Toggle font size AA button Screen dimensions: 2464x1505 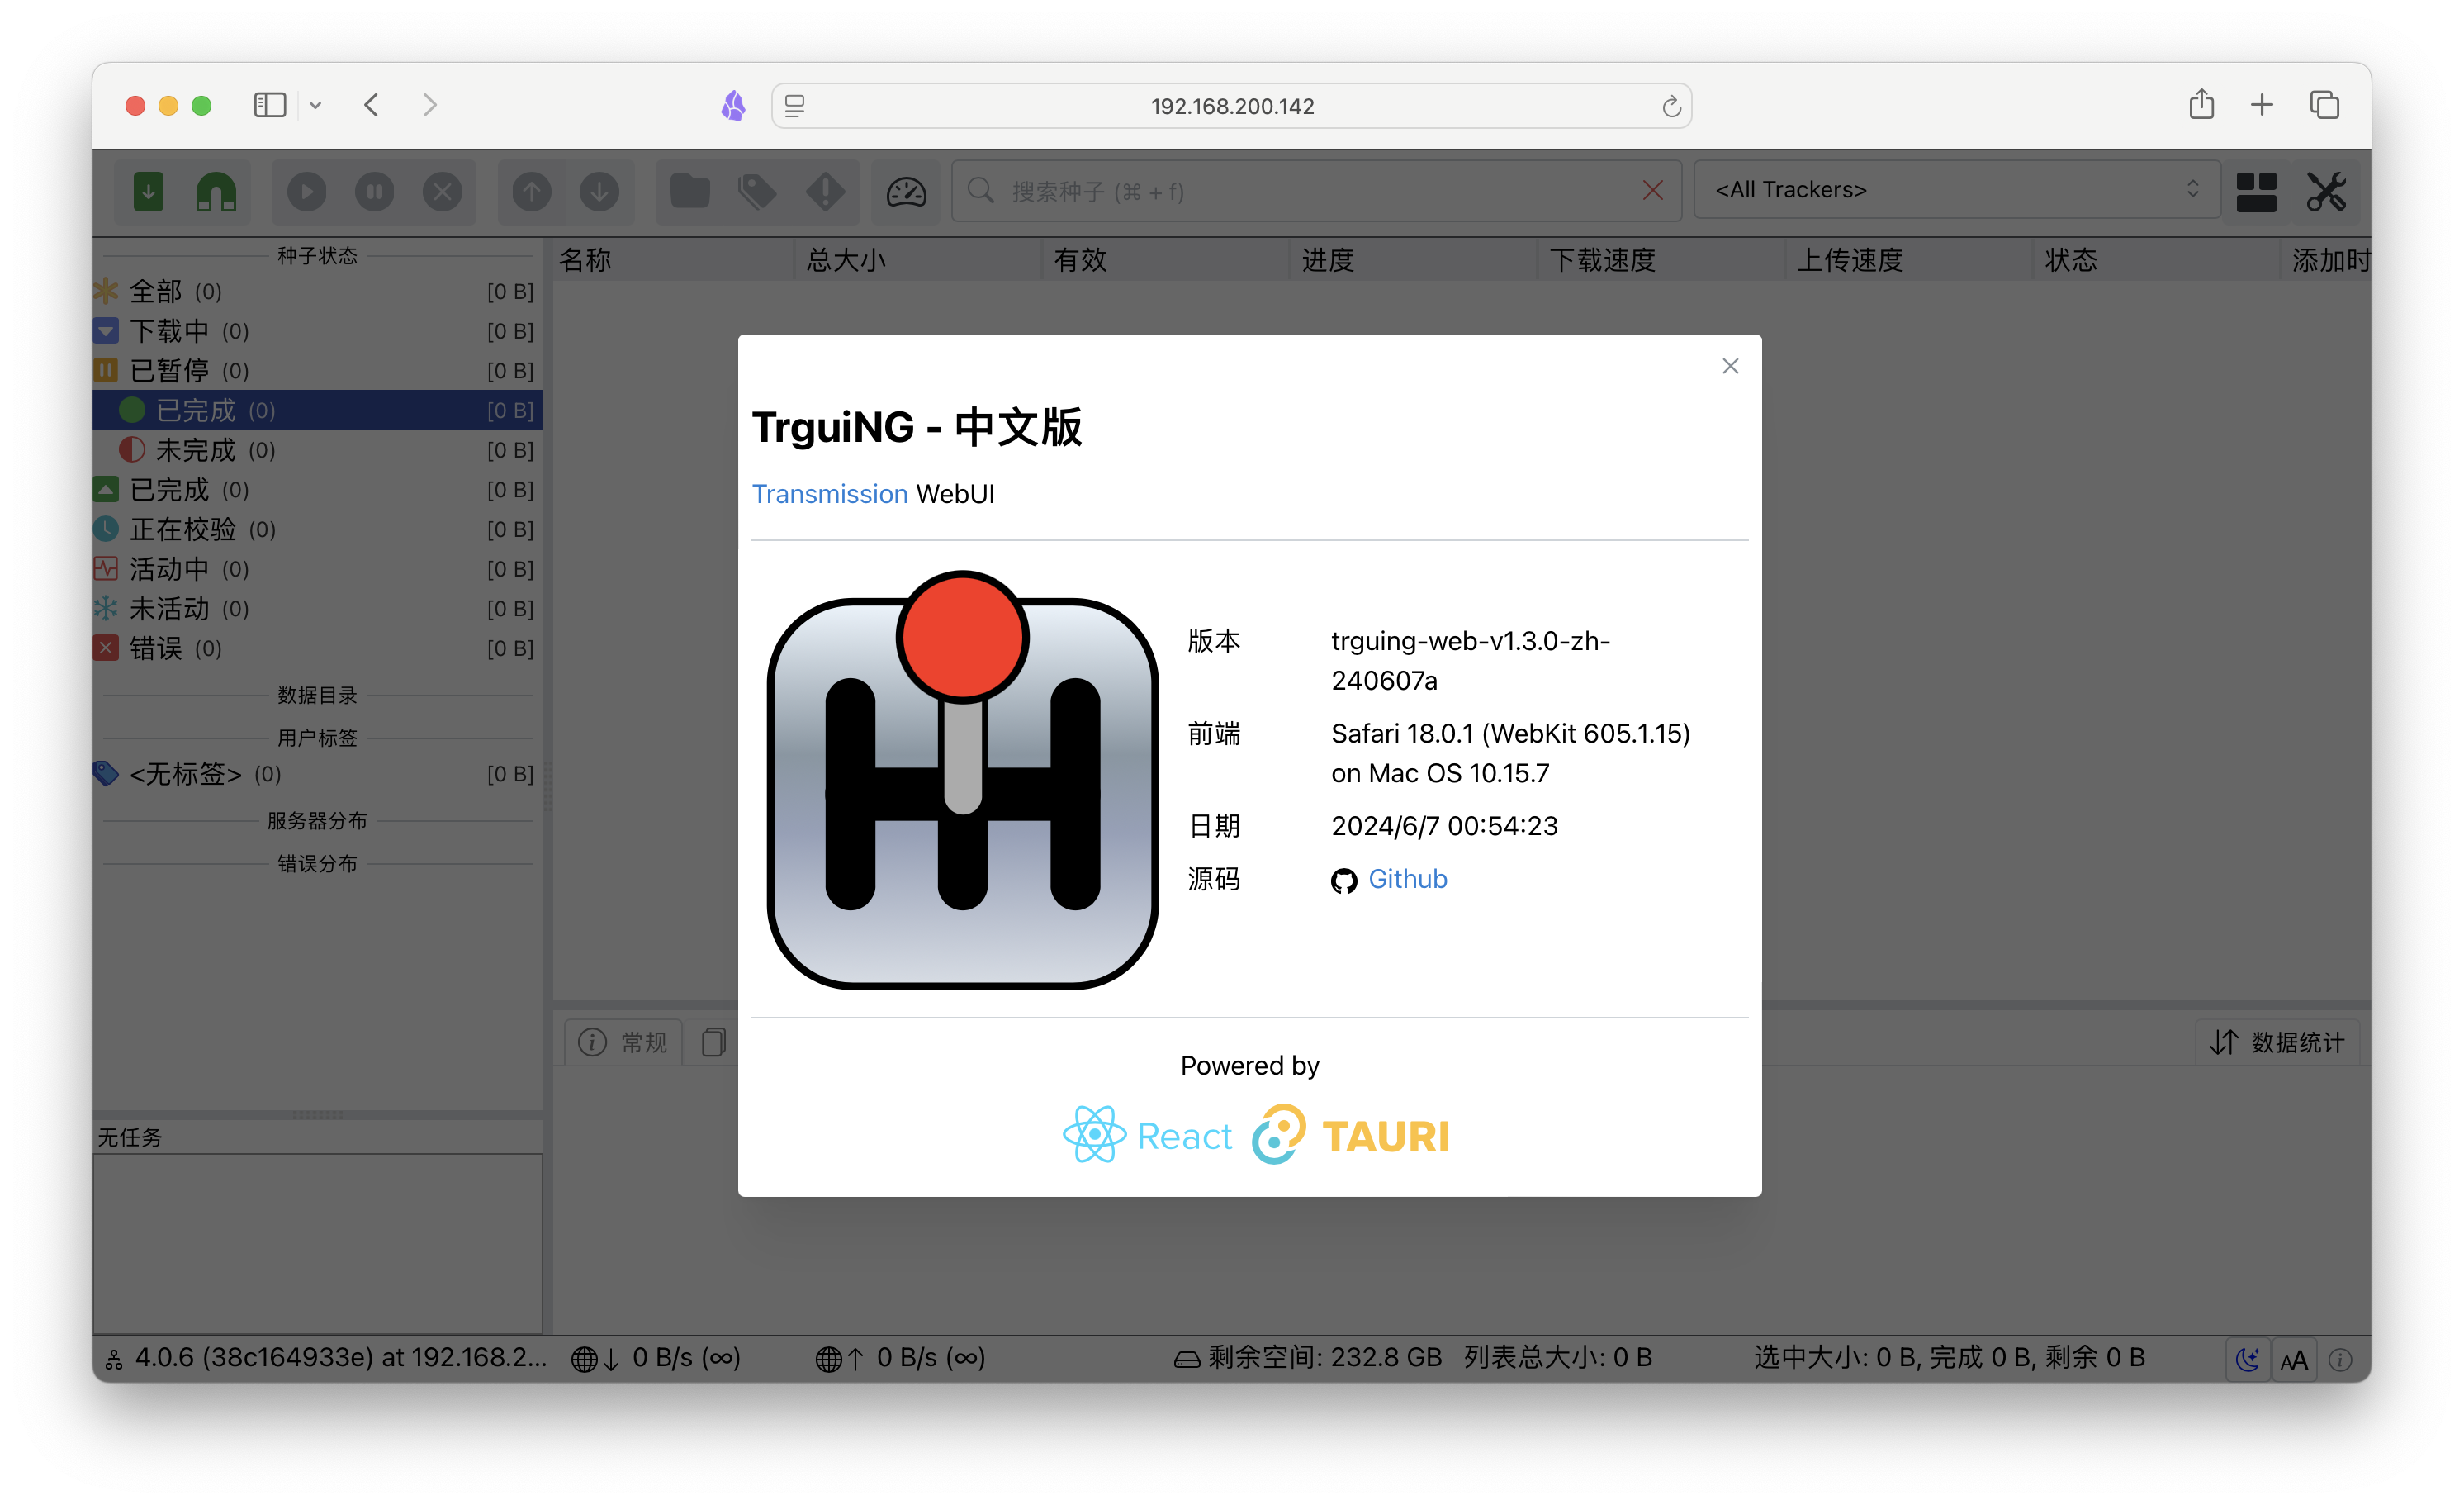(x=2293, y=1359)
